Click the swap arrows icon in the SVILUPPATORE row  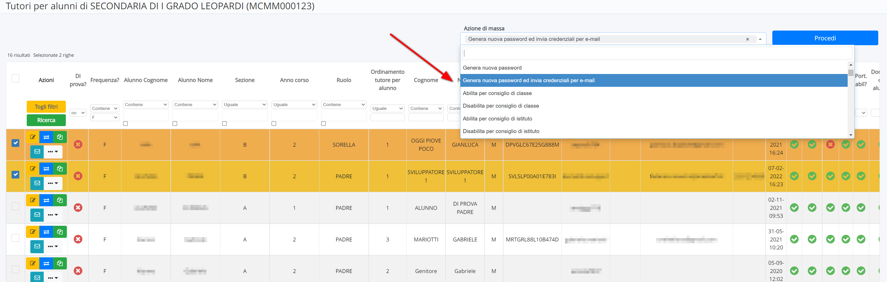tap(46, 168)
